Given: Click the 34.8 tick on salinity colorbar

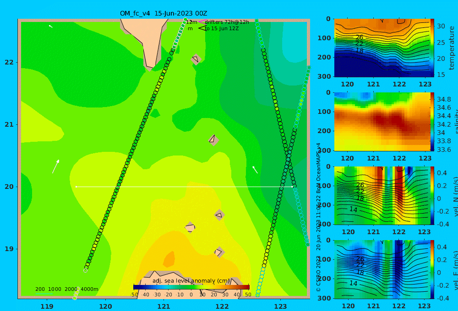Looking at the screenshot, I should [444, 99].
